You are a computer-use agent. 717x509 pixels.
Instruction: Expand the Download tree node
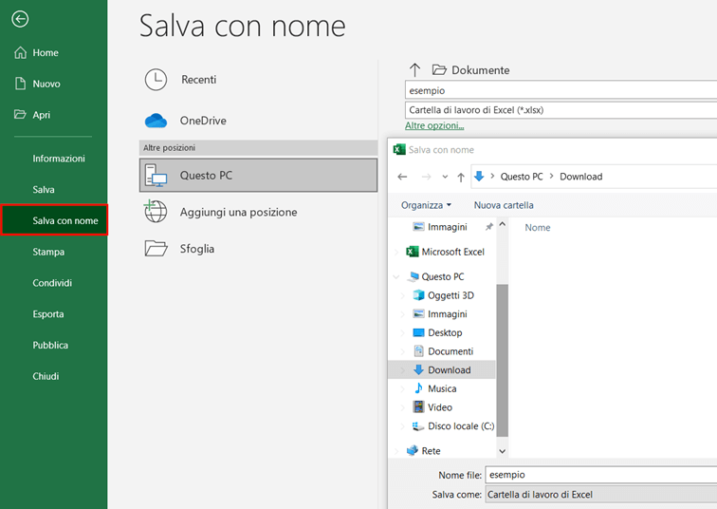click(x=403, y=369)
